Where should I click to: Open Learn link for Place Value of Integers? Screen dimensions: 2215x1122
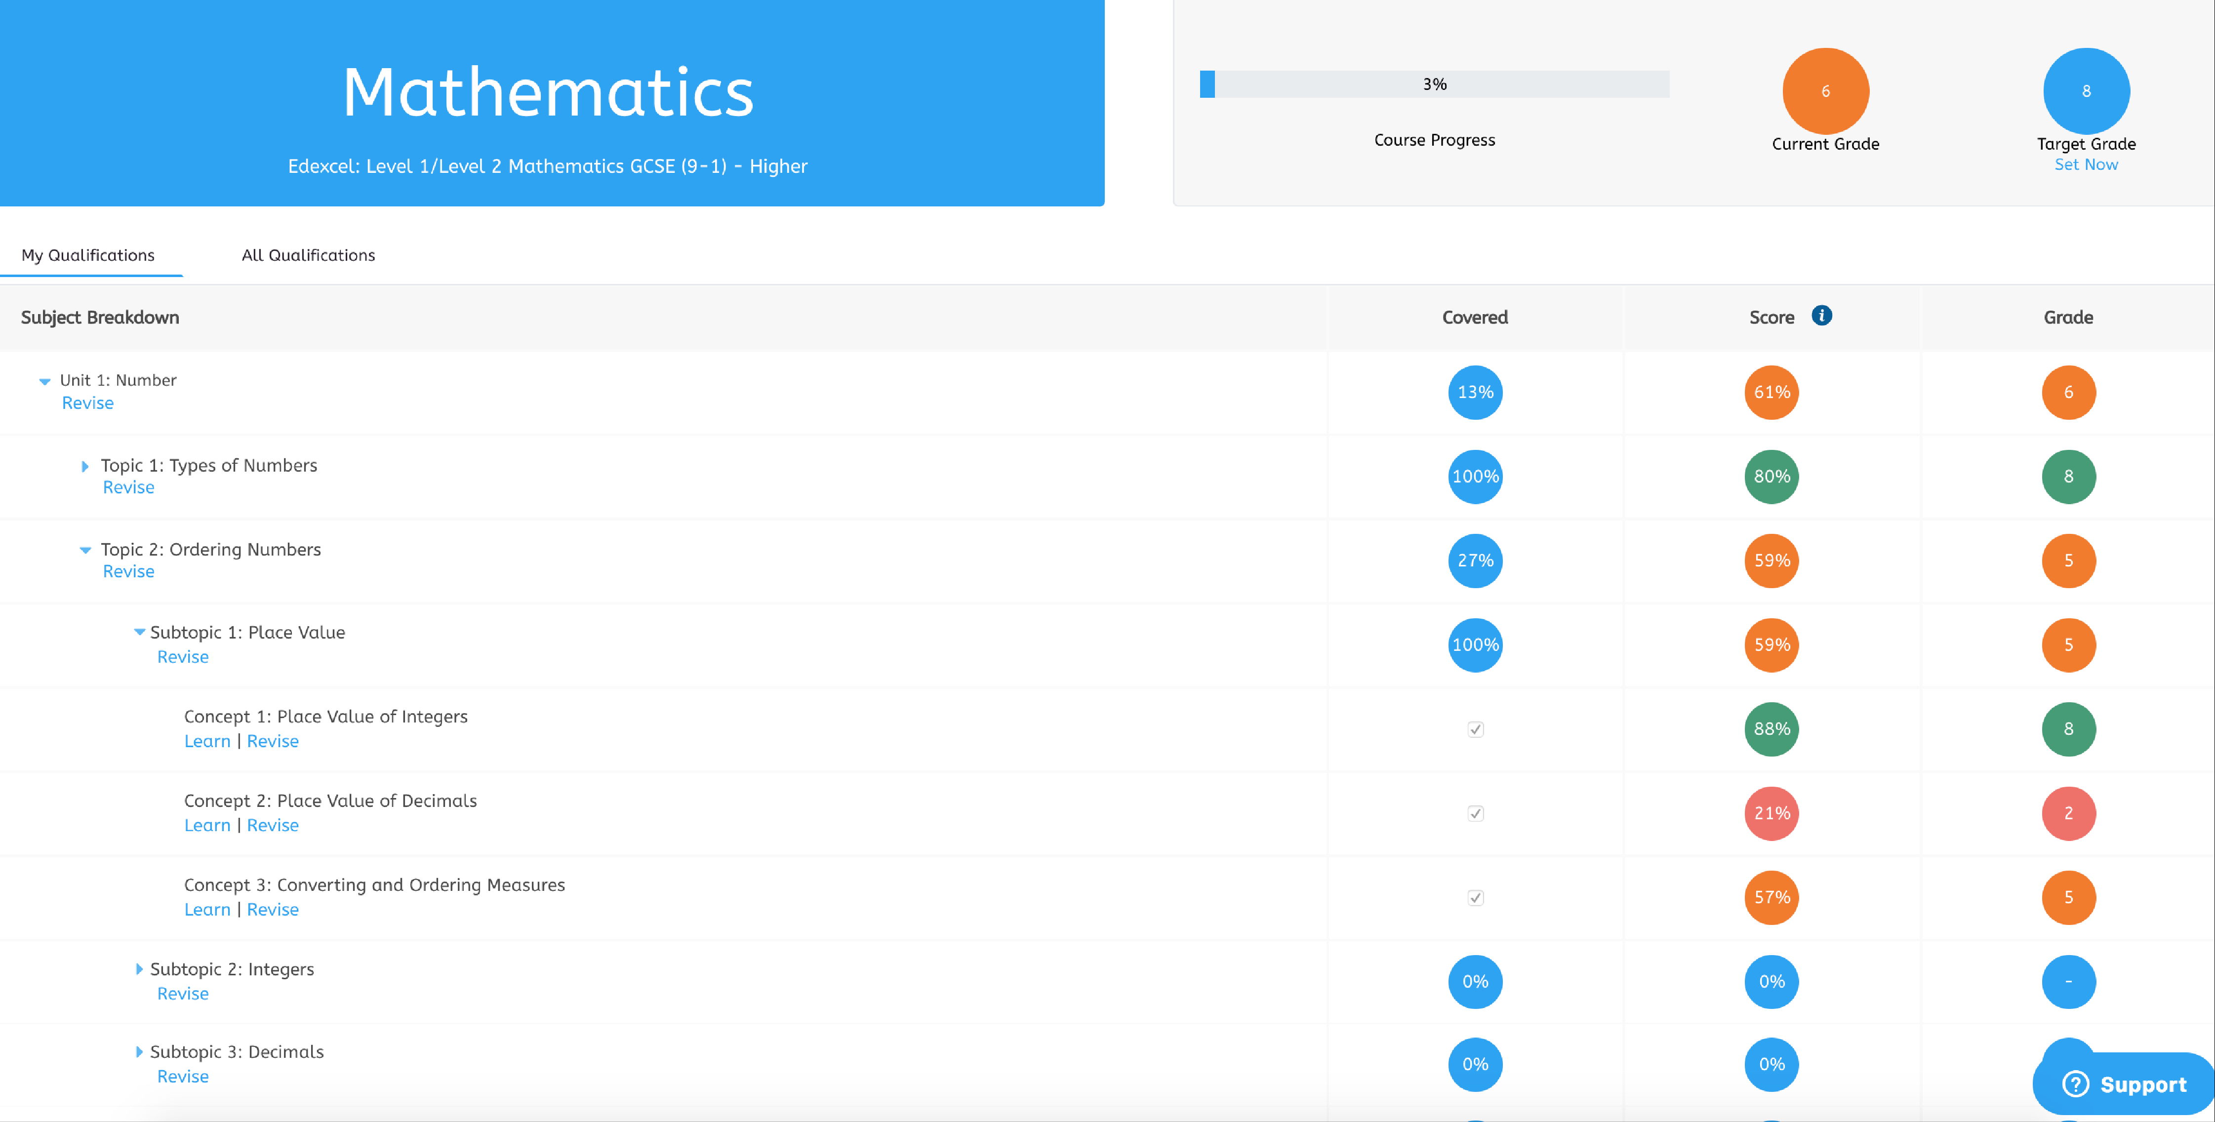(207, 741)
